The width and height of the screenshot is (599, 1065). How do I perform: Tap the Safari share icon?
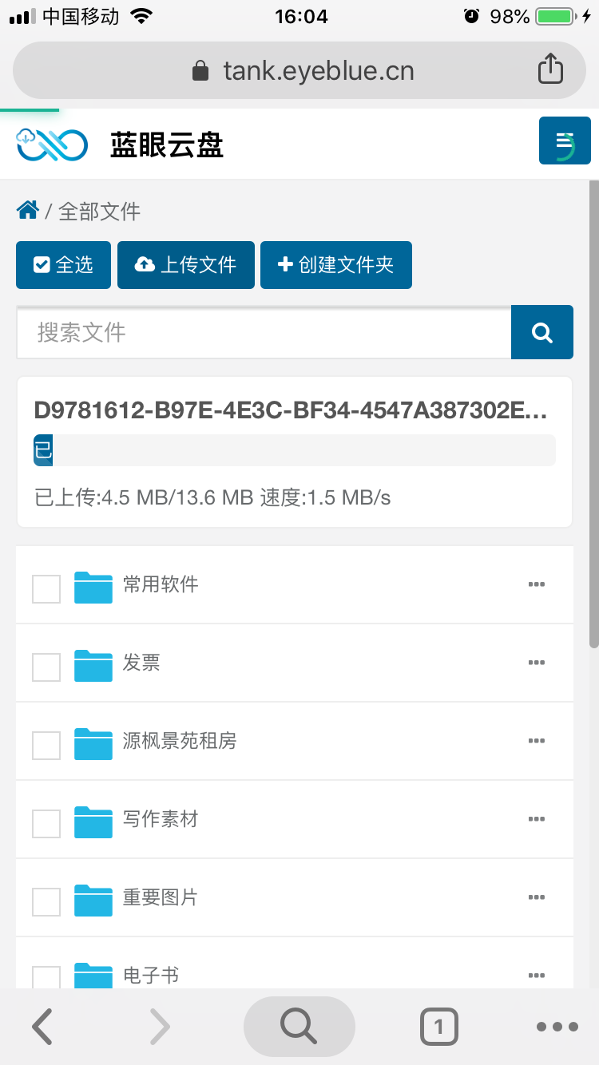click(x=550, y=69)
